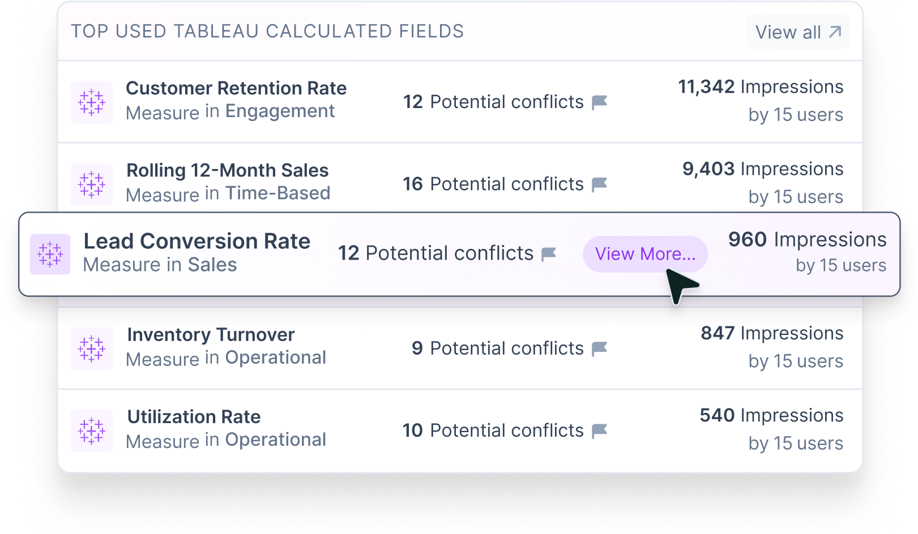Image resolution: width=918 pixels, height=534 pixels.
Task: Click the Top Used Tableau Calculated Fields header
Action: point(268,32)
